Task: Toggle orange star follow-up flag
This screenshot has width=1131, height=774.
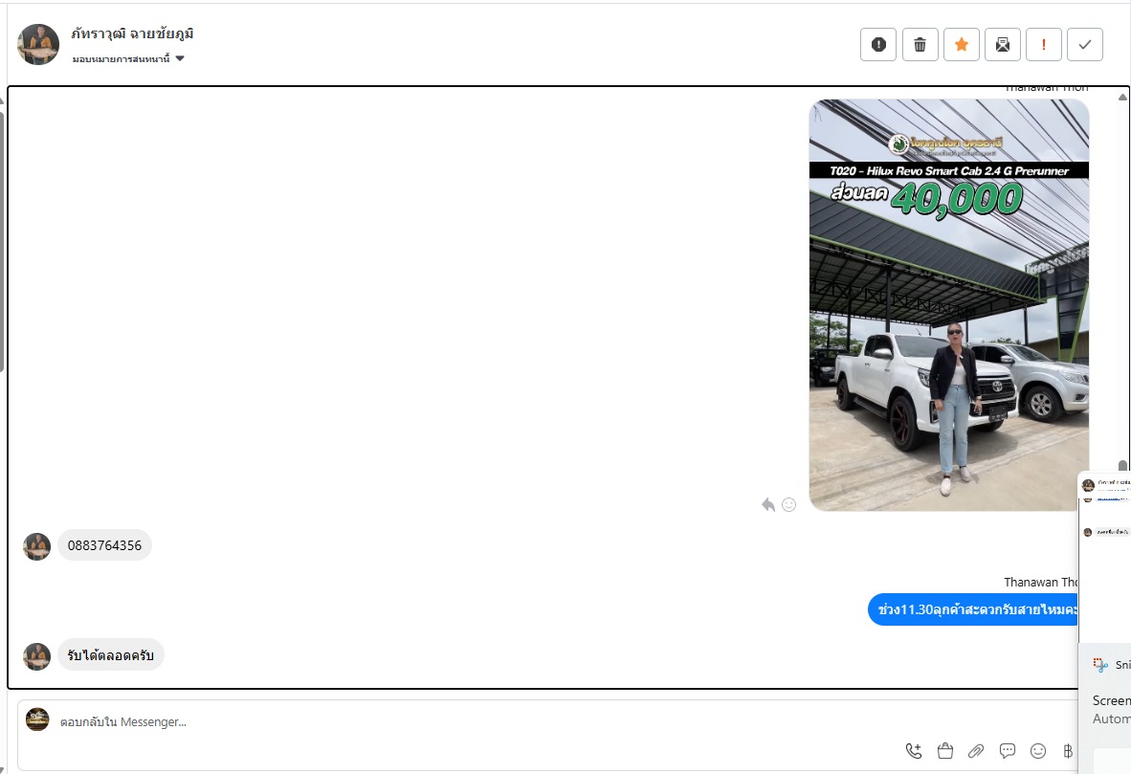Action: 962,45
